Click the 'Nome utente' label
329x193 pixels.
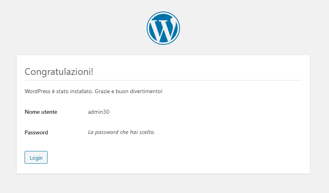point(41,112)
